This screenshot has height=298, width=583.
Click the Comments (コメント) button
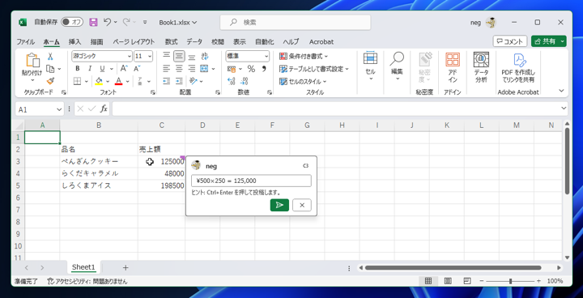click(510, 41)
